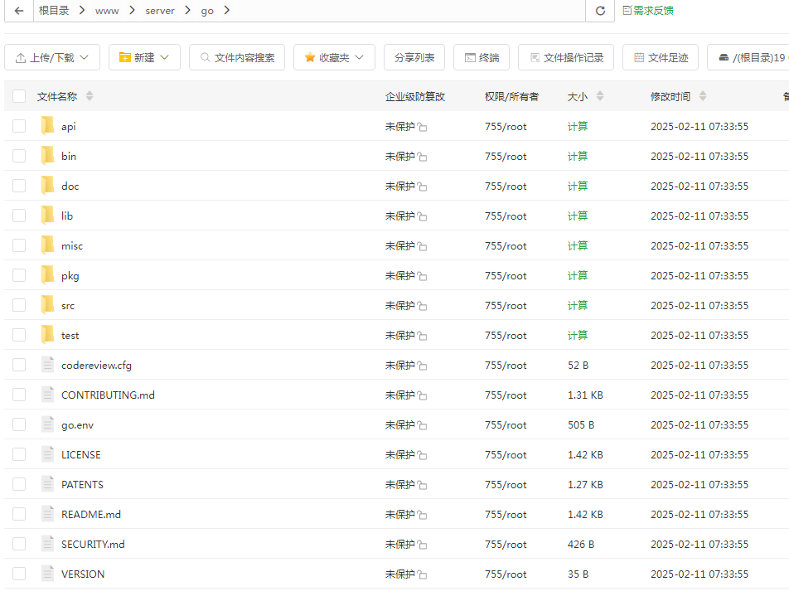789x601 pixels.
Task: Open the 分享列表 share list
Action: [414, 57]
